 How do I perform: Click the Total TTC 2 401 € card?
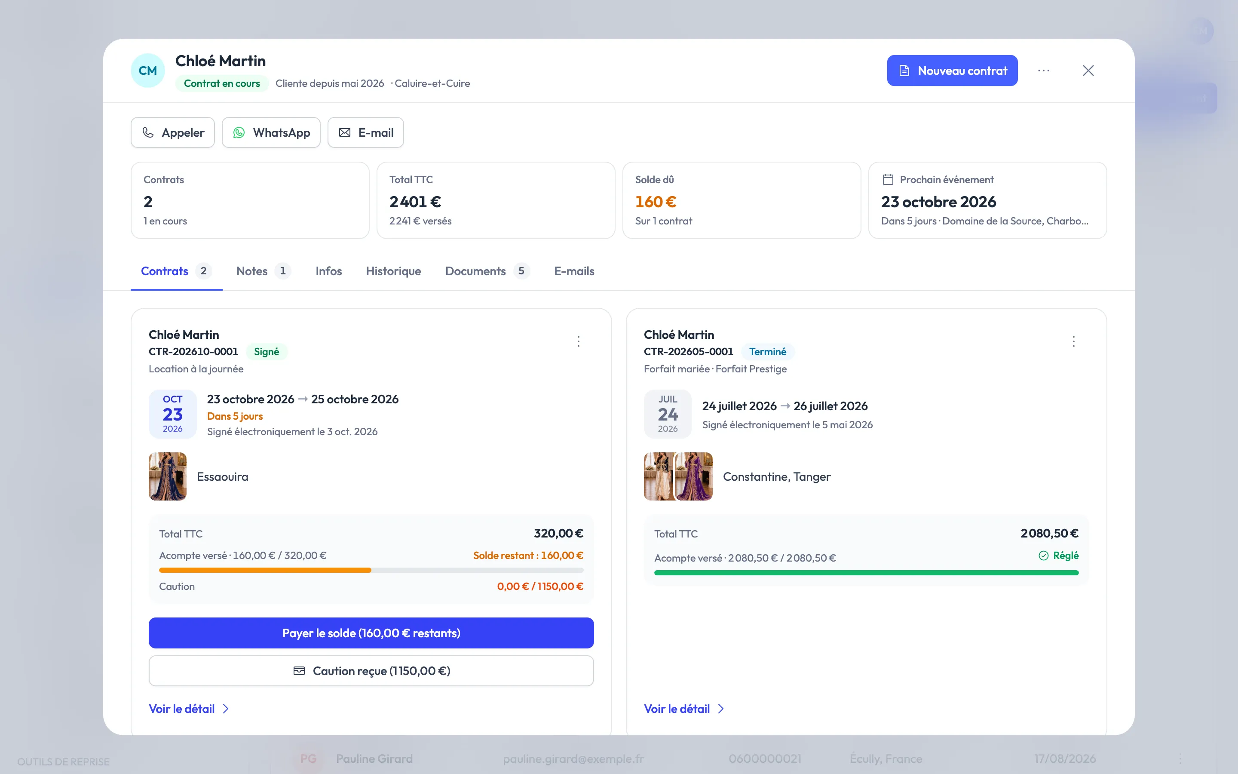pyautogui.click(x=496, y=201)
